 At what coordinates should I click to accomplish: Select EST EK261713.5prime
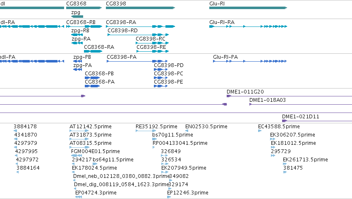(305, 160)
